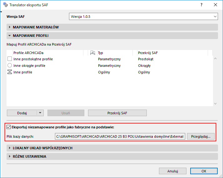Click the circle icon for Inne okrągłe profile
The width and height of the screenshot is (223, 178).
point(10,65)
